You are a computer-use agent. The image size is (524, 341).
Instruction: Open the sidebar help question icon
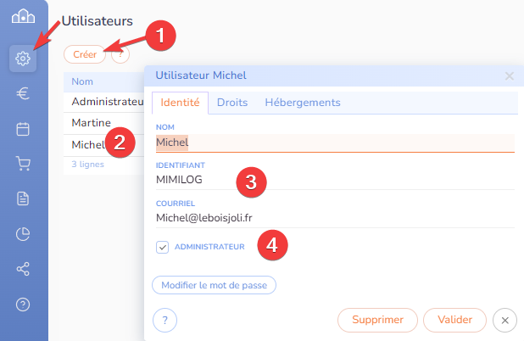tap(23, 304)
